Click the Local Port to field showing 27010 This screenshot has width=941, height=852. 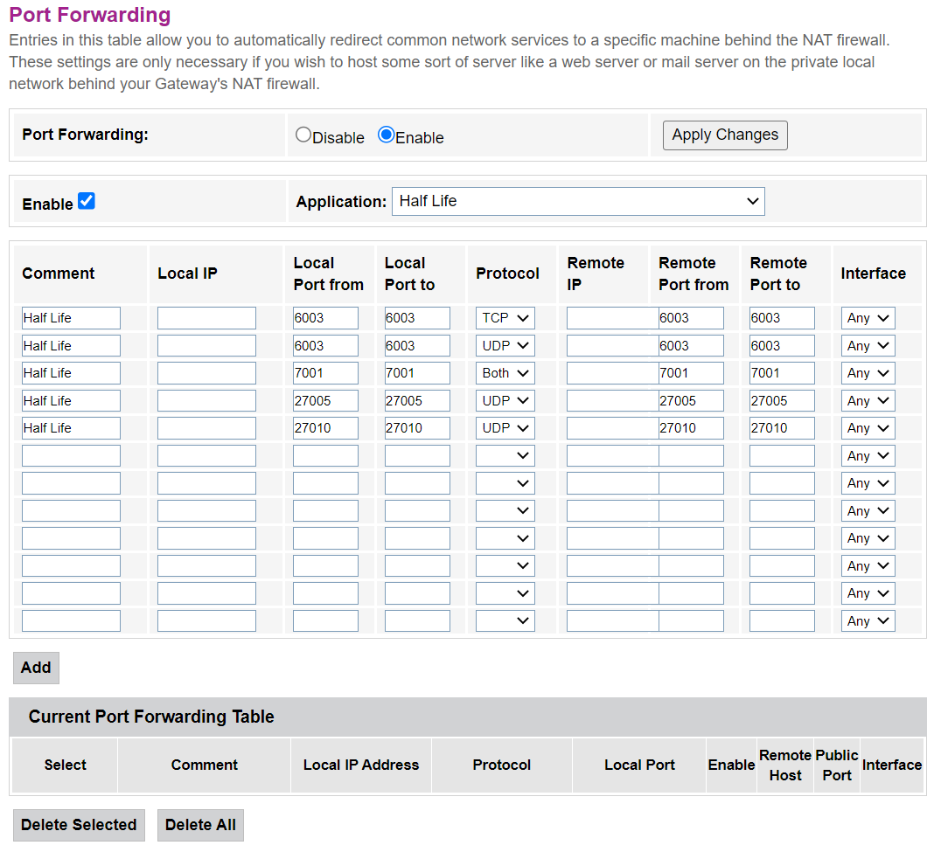[x=417, y=428]
